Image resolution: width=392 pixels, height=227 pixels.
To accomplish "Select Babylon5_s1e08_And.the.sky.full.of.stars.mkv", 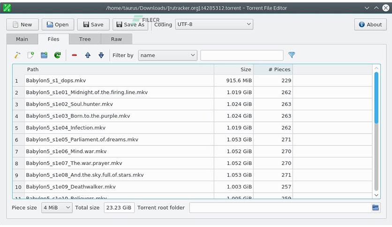I will pos(119,175).
